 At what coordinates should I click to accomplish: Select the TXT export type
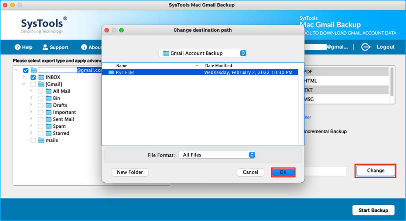pyautogui.click(x=347, y=90)
